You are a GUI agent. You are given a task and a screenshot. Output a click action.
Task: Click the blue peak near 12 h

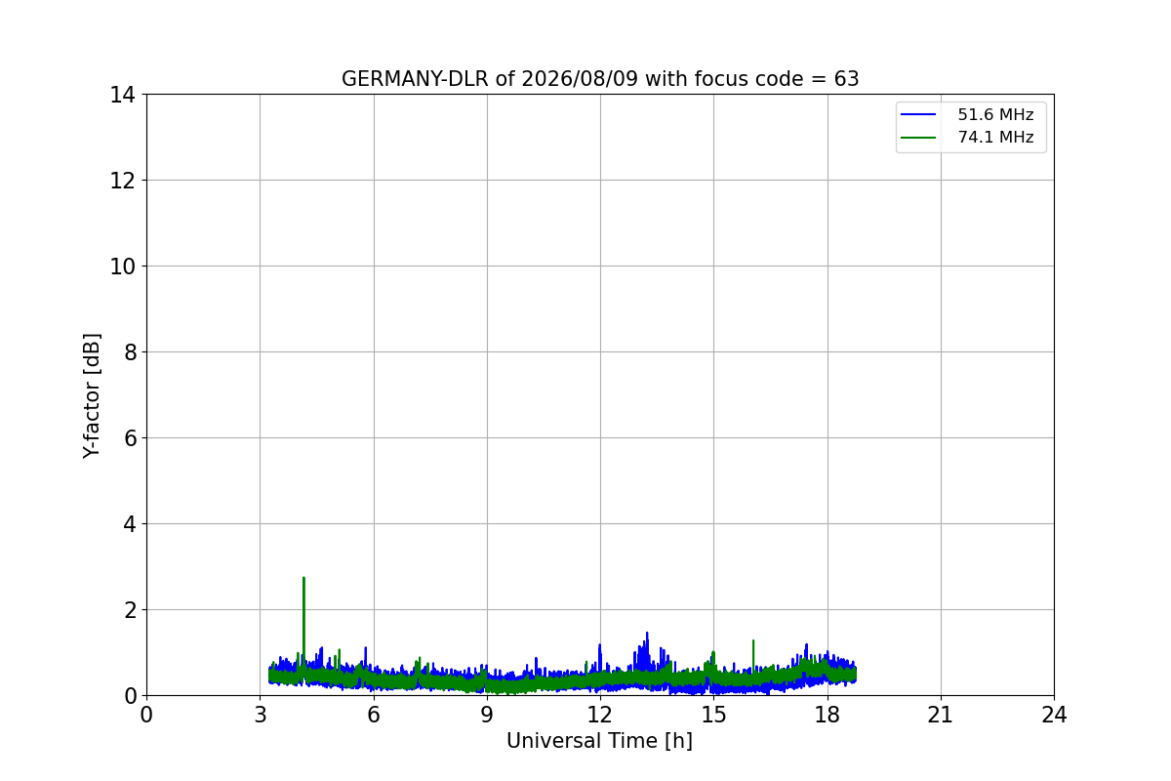tap(599, 656)
